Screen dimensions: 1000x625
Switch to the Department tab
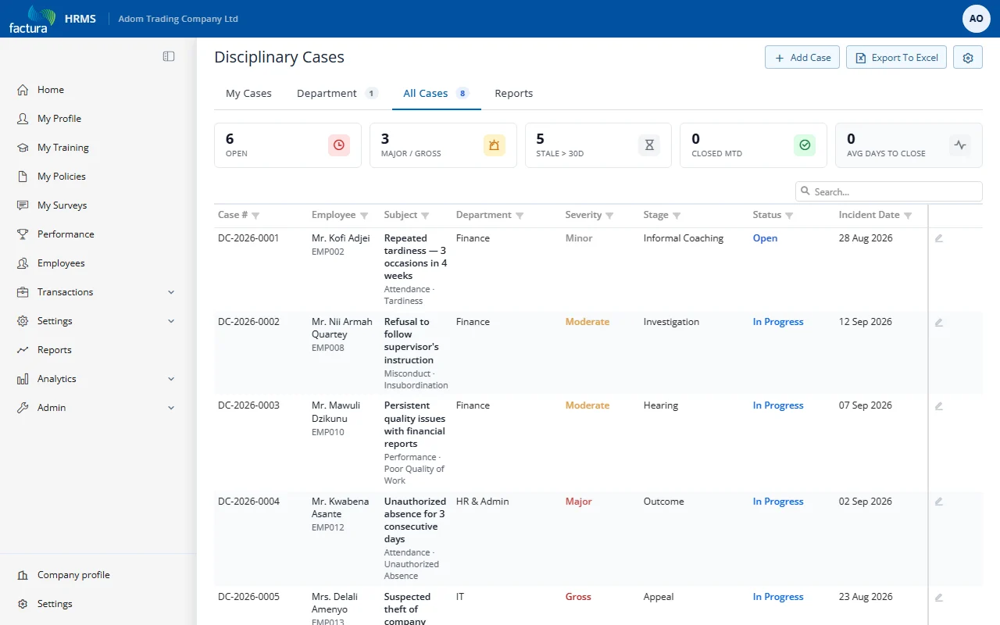click(x=337, y=94)
